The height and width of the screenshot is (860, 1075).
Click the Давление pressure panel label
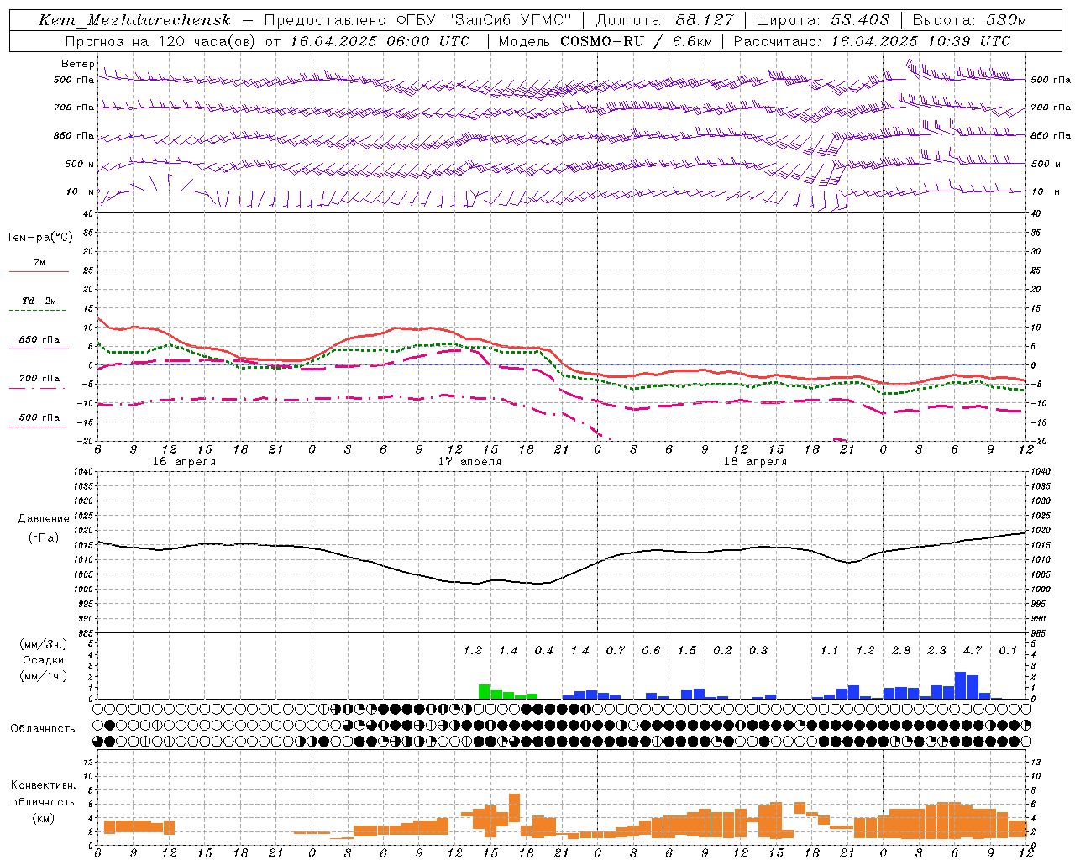[x=44, y=519]
